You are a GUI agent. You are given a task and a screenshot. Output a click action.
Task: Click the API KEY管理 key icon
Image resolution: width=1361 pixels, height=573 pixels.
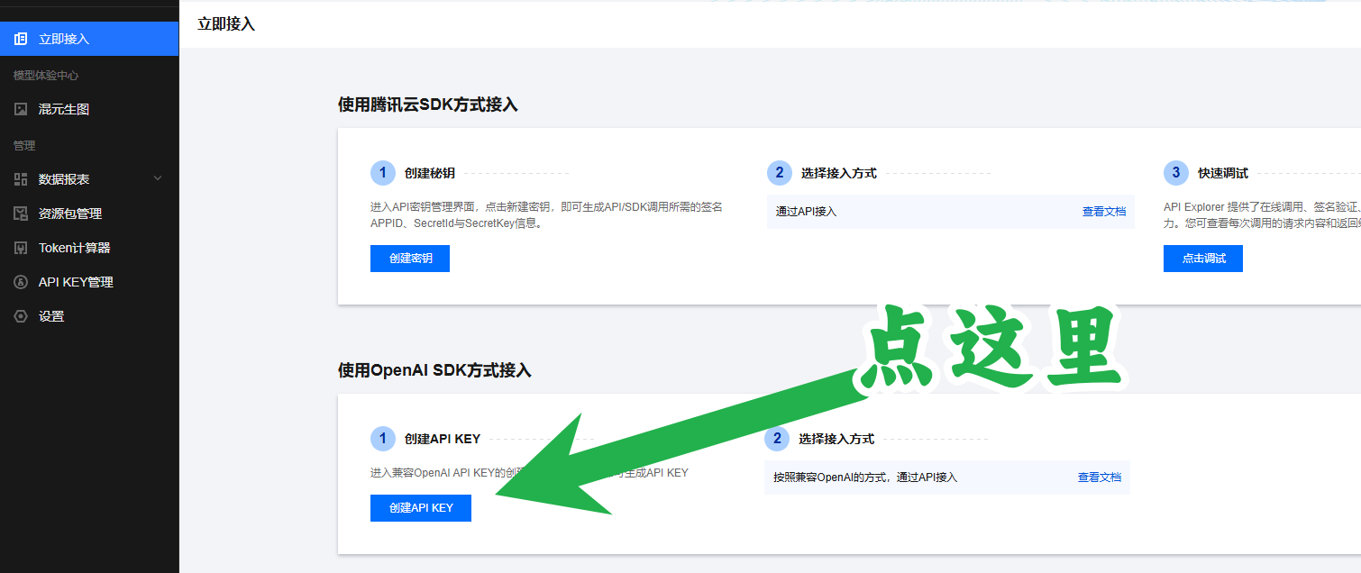[x=21, y=282]
